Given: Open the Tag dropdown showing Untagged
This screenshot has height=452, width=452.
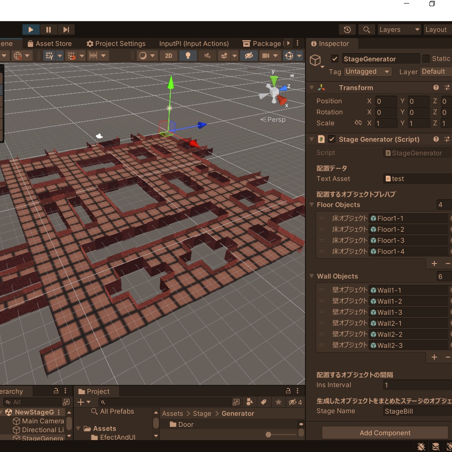Looking at the screenshot, I should (368, 72).
